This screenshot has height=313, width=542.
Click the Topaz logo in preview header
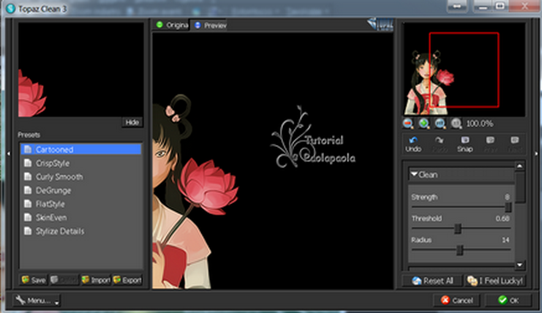click(x=380, y=24)
